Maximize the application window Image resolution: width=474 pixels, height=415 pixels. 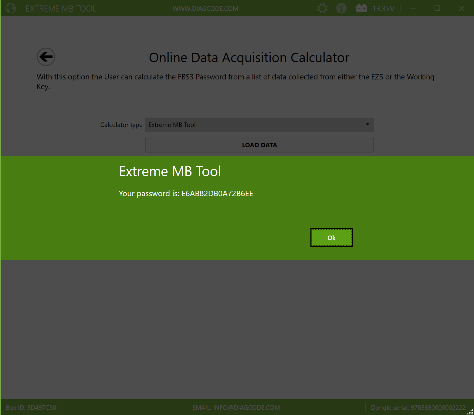437,8
